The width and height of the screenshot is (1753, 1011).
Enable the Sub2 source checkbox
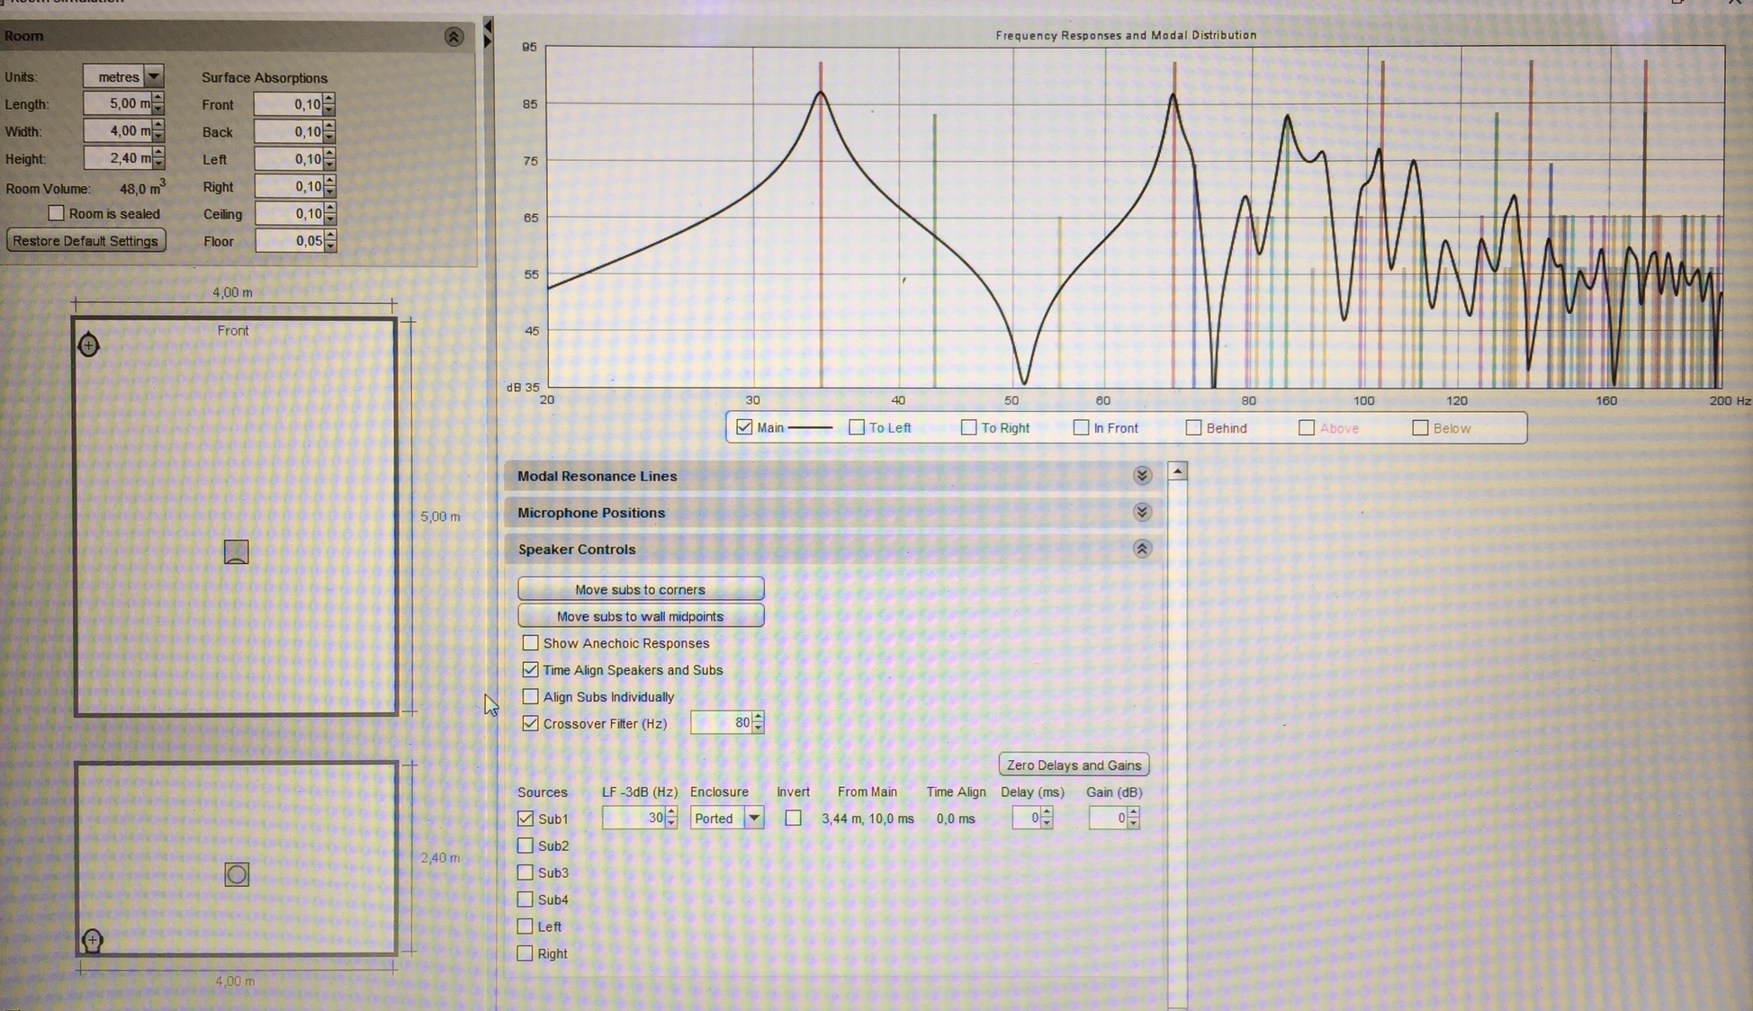pos(526,845)
